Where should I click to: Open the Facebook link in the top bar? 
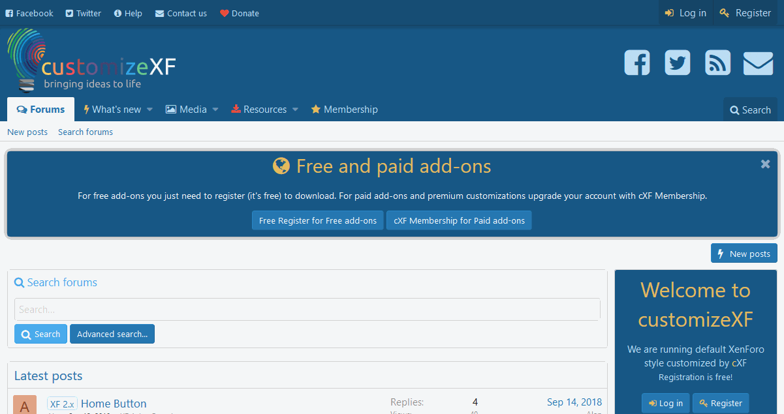click(29, 13)
